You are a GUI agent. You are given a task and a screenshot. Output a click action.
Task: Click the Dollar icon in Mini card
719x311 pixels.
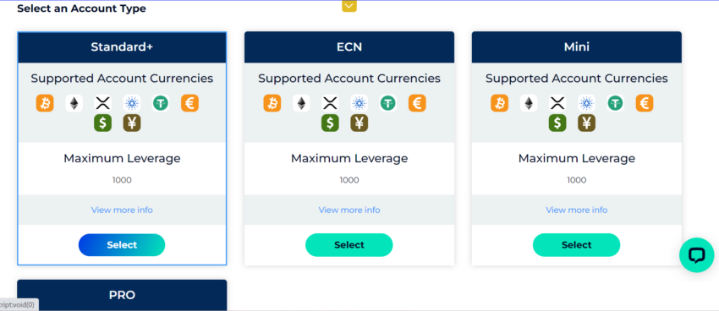point(557,123)
